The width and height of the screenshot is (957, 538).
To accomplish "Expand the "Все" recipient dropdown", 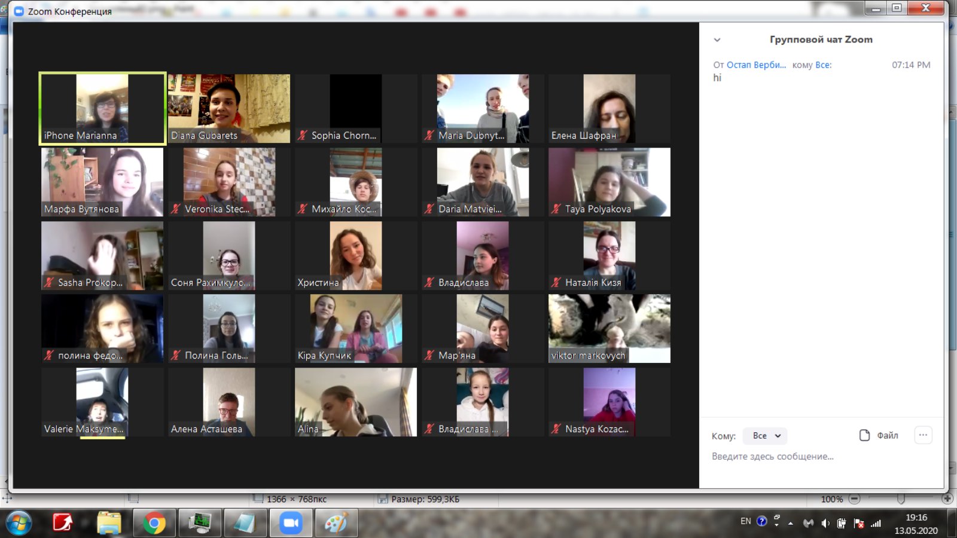I will (766, 436).
